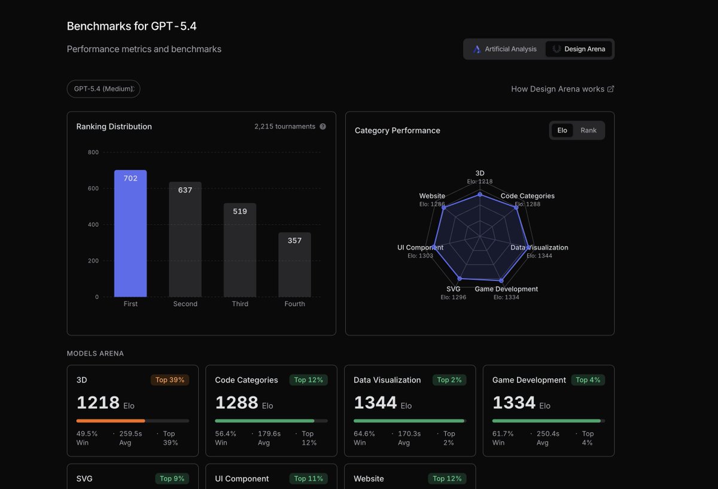Click the Fourth x-axis label
718x489 pixels.
click(294, 304)
